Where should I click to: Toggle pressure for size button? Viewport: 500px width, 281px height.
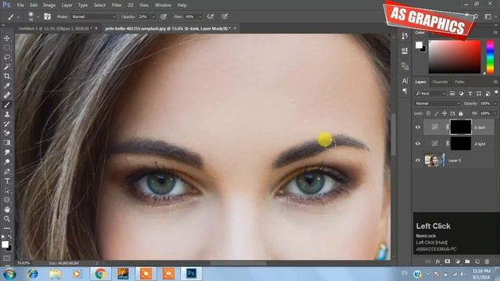pyautogui.click(x=225, y=16)
